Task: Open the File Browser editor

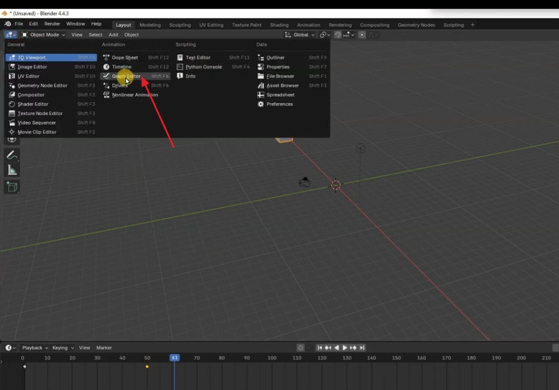Action: pos(292,76)
